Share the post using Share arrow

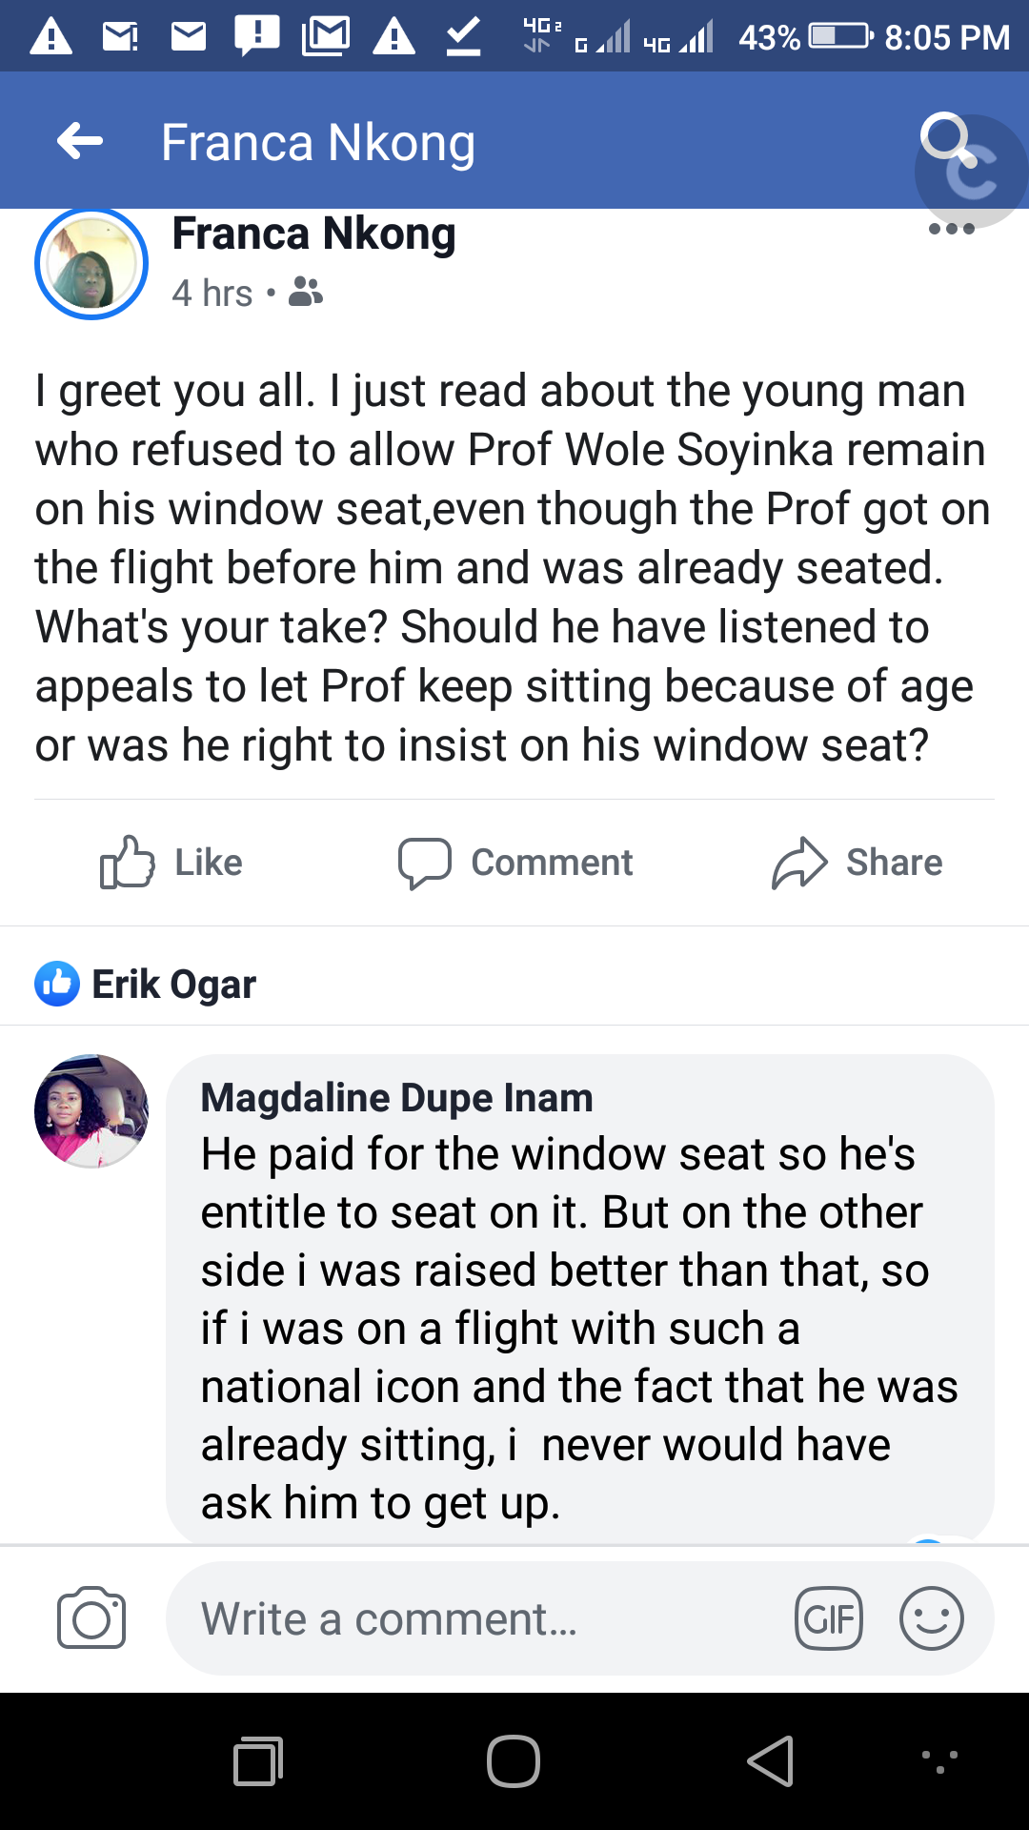(857, 863)
